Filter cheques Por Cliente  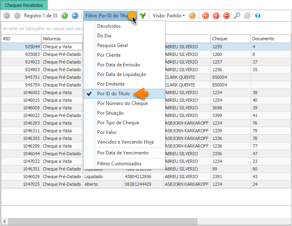[x=124, y=55]
